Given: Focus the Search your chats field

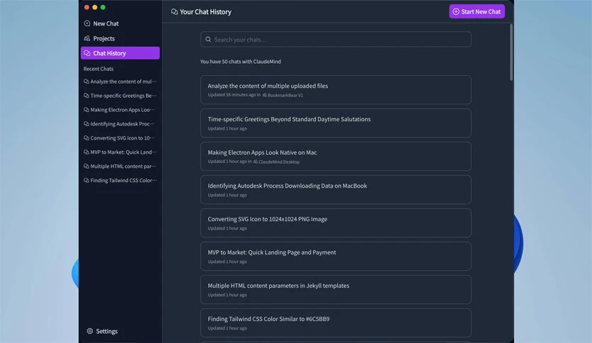Looking at the screenshot, I should (336, 39).
